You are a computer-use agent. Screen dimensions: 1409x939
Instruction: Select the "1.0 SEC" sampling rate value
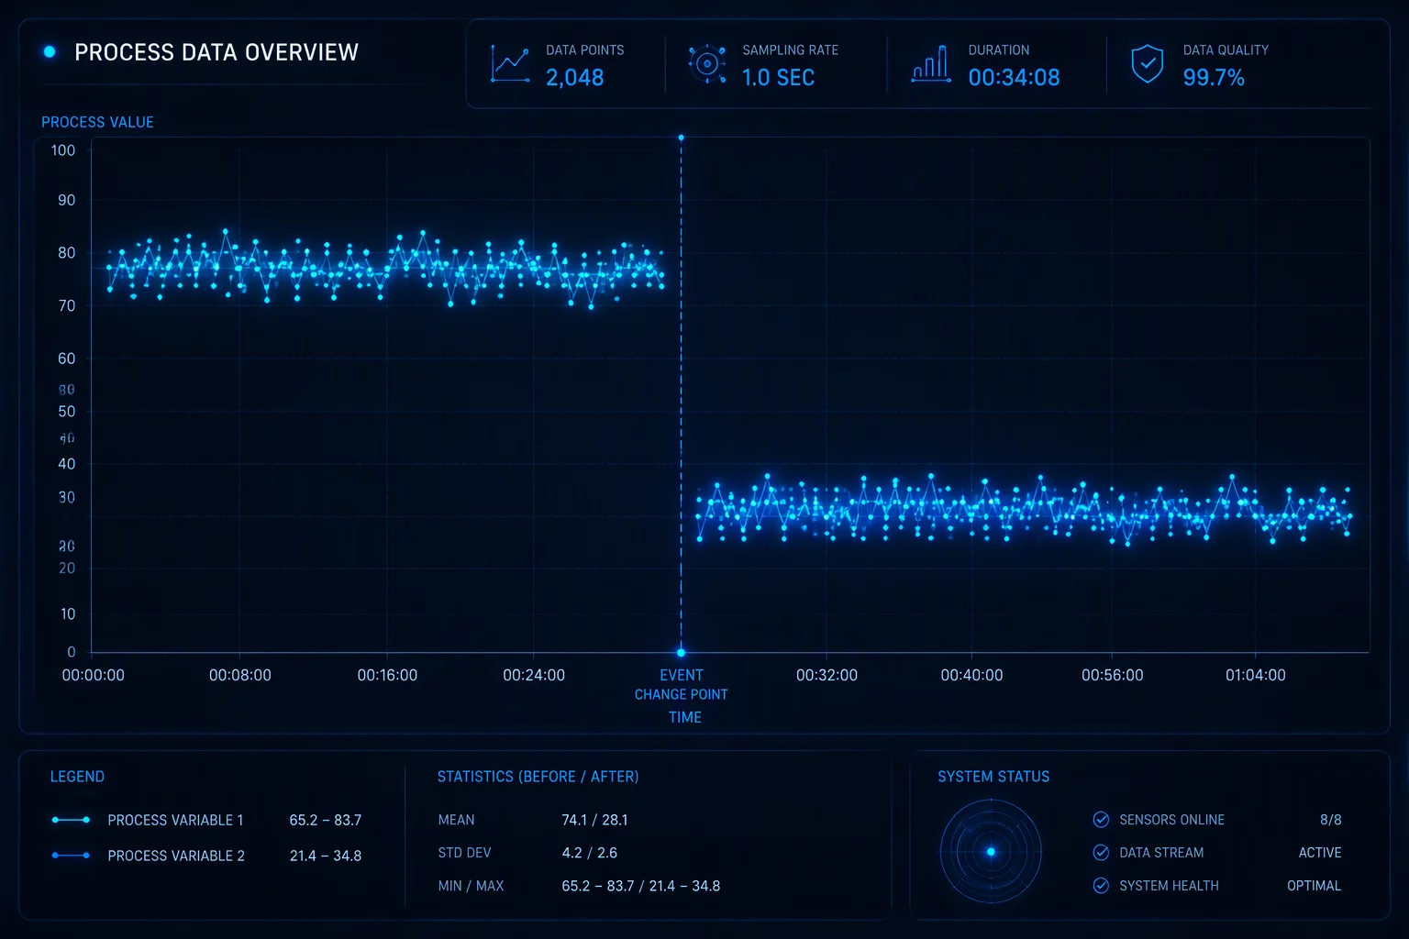(x=778, y=78)
